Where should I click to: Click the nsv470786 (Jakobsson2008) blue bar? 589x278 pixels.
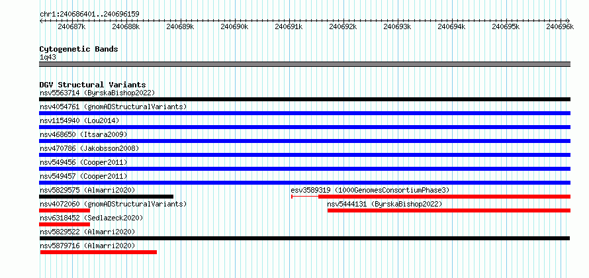tap(304, 155)
